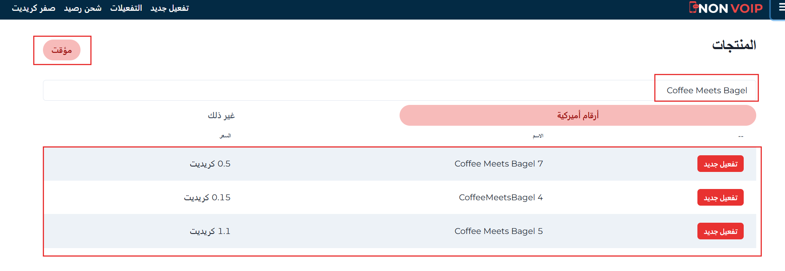
Task: Activate تفعيل جديد for CoffeeMeetsBagel 4
Action: click(x=720, y=198)
